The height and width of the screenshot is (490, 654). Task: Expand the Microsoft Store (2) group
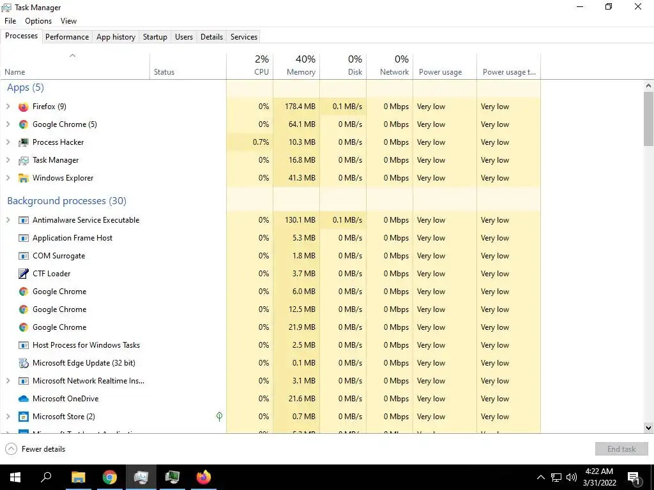(8, 417)
